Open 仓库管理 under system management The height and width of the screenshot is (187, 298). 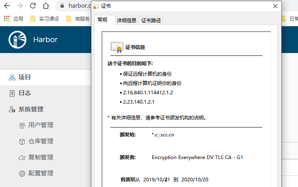point(41,141)
